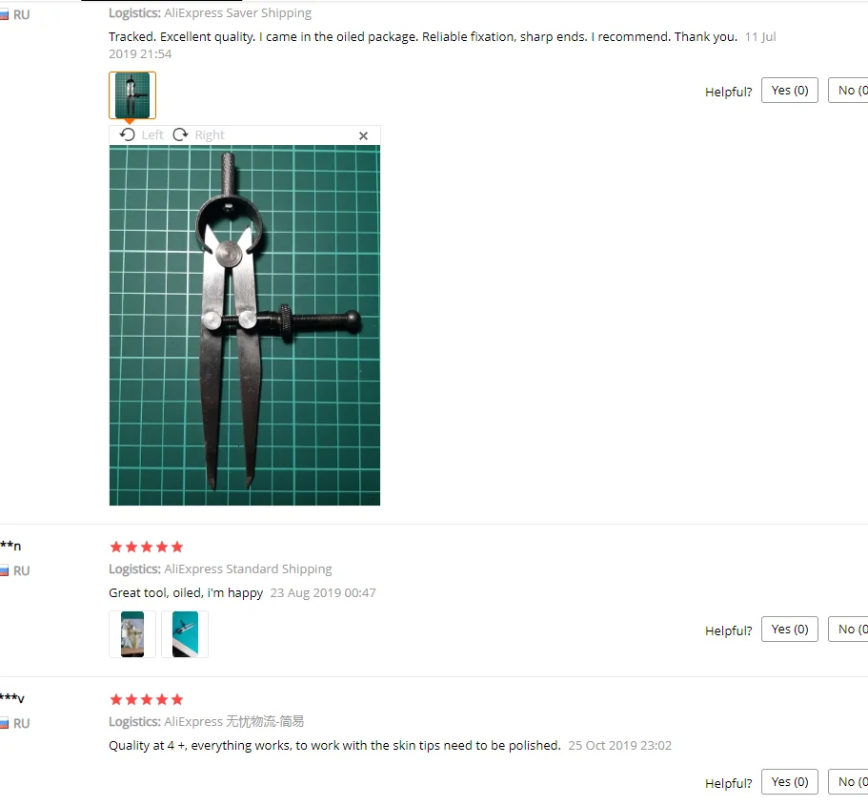Vote No on the "Quality at 4+" review
Viewport: 868px width, 806px height.
849,781
